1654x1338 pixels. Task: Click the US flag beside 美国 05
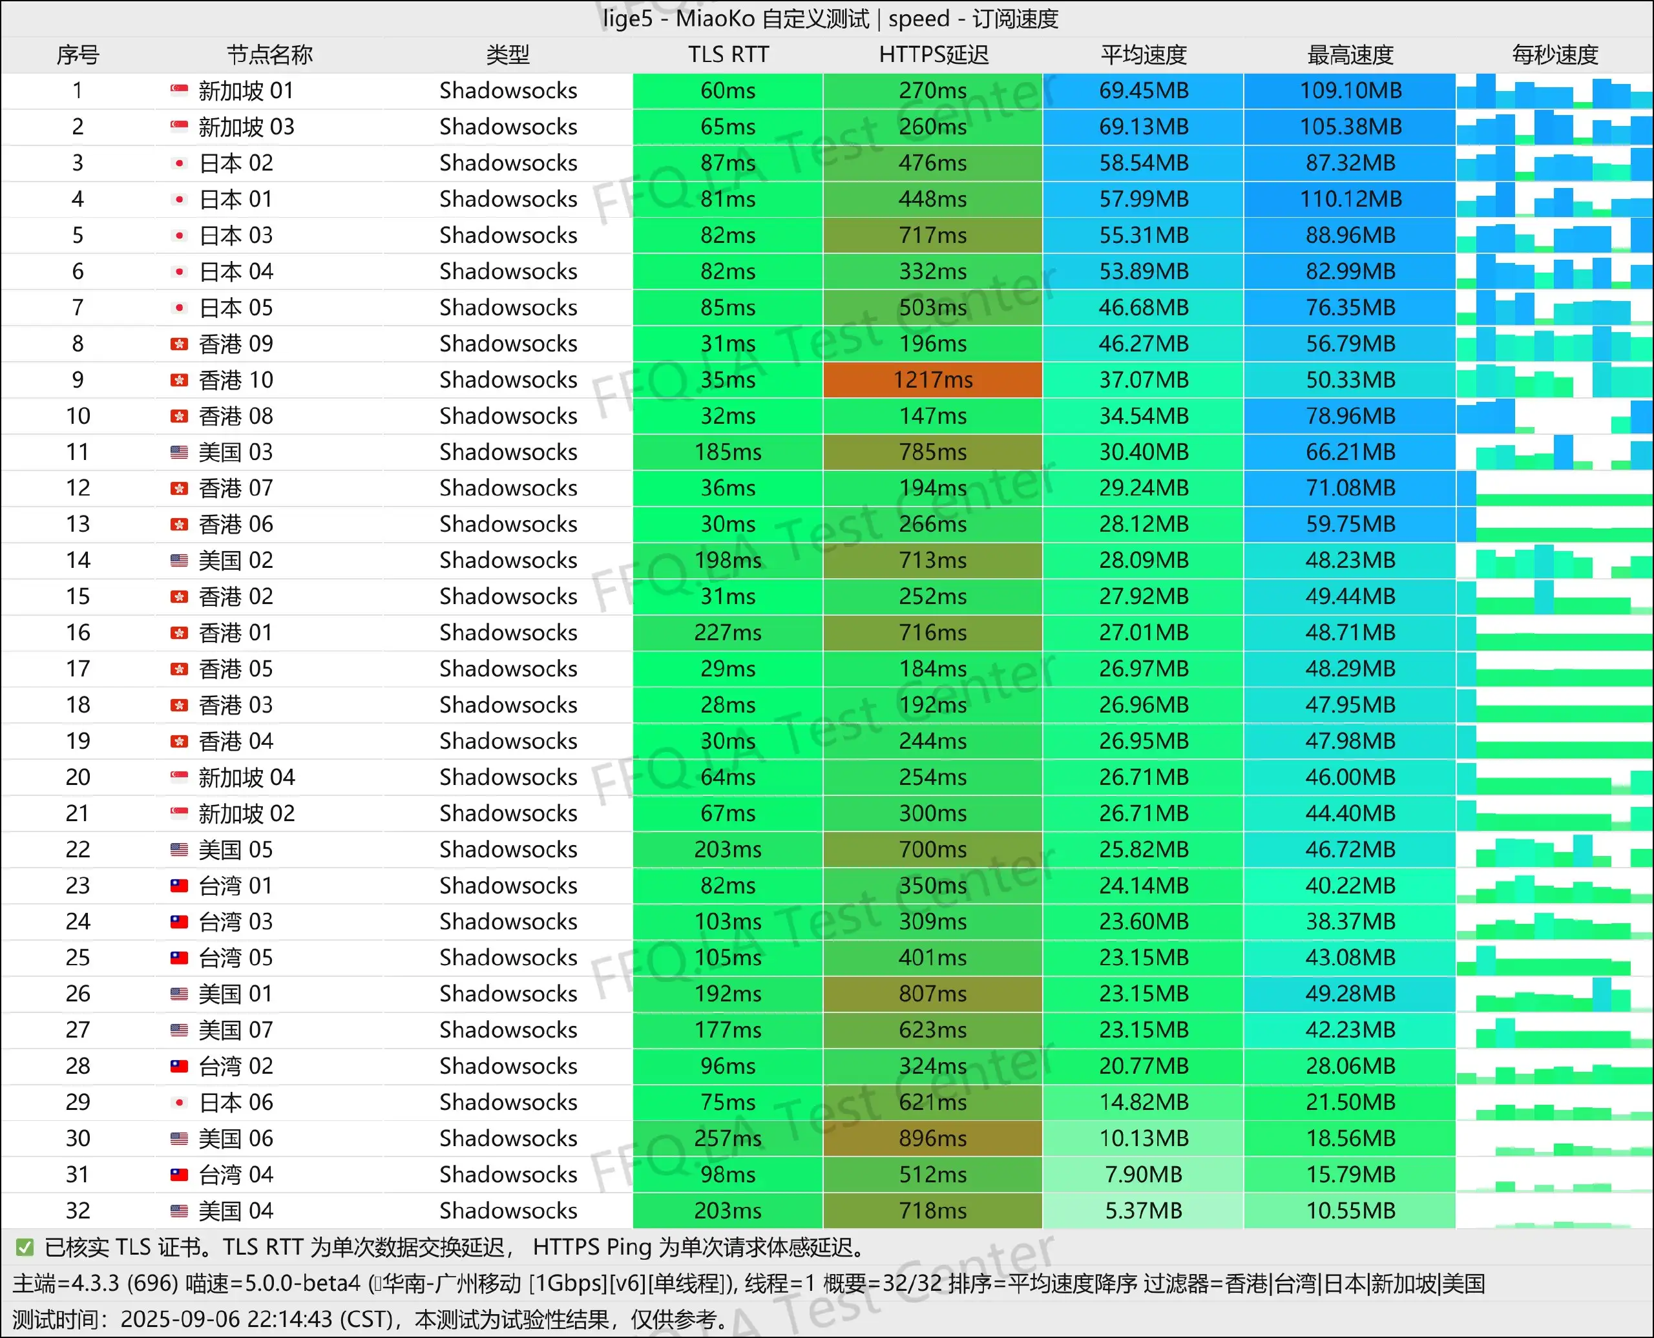tap(179, 850)
